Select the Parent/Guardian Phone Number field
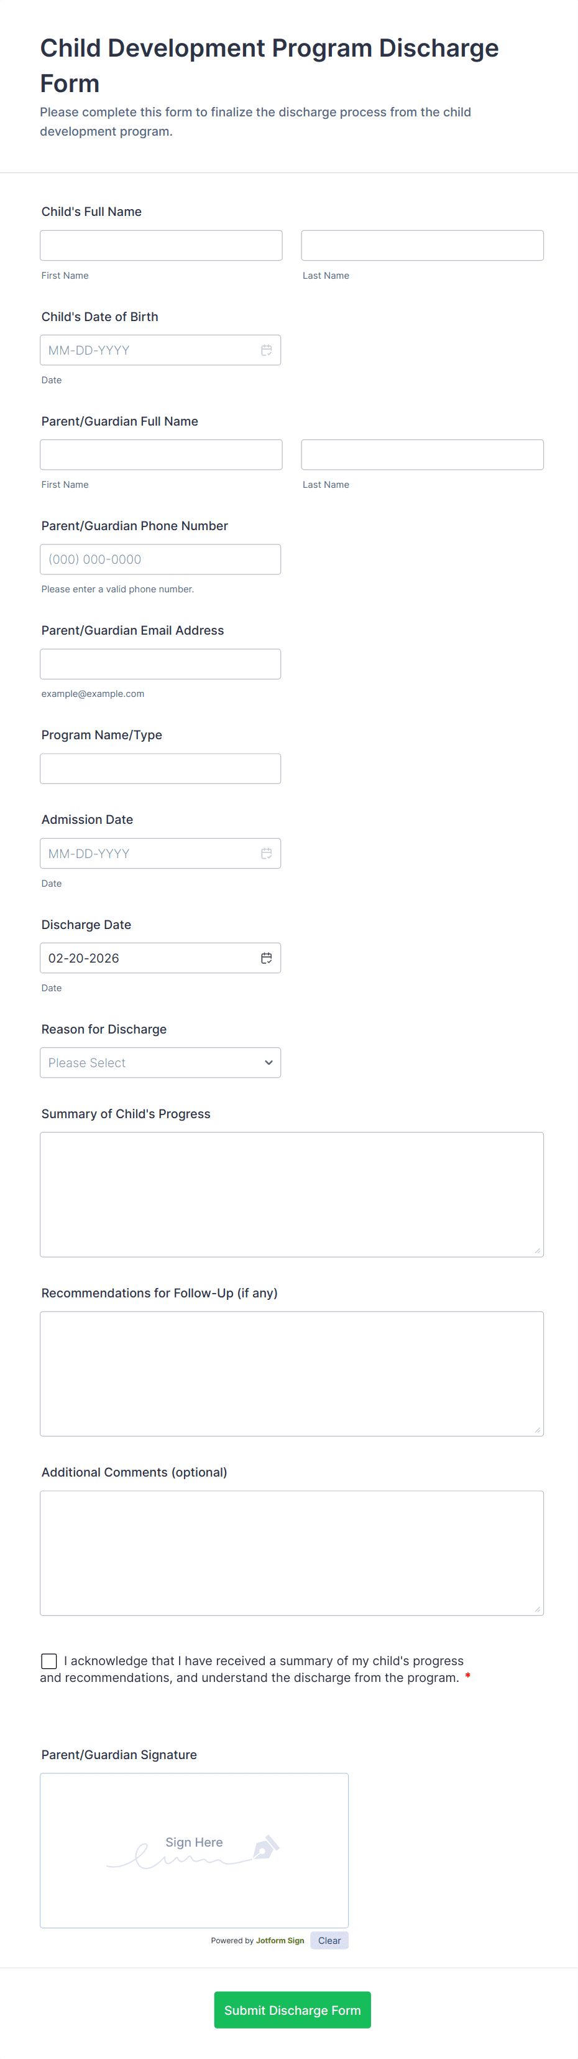This screenshot has height=2059, width=578. tap(160, 559)
